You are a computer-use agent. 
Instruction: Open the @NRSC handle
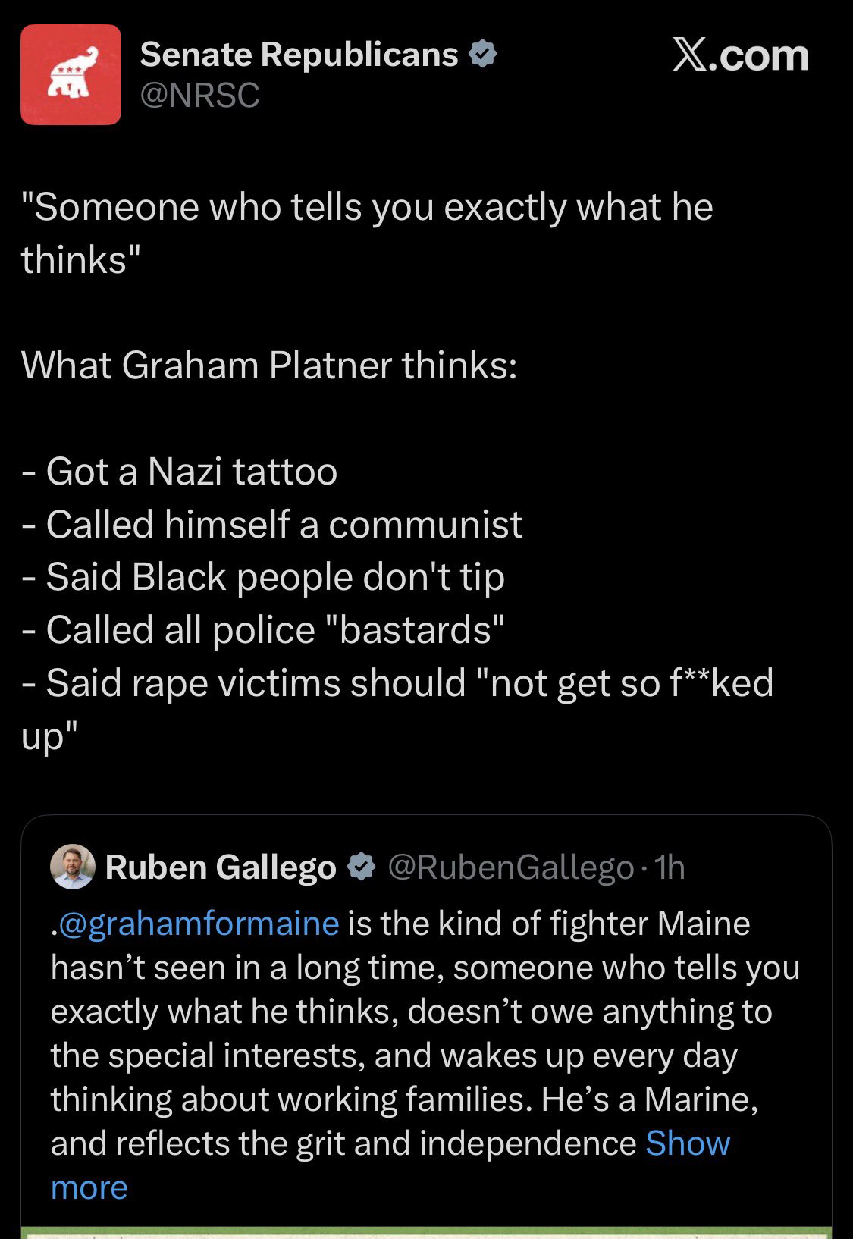point(200,95)
